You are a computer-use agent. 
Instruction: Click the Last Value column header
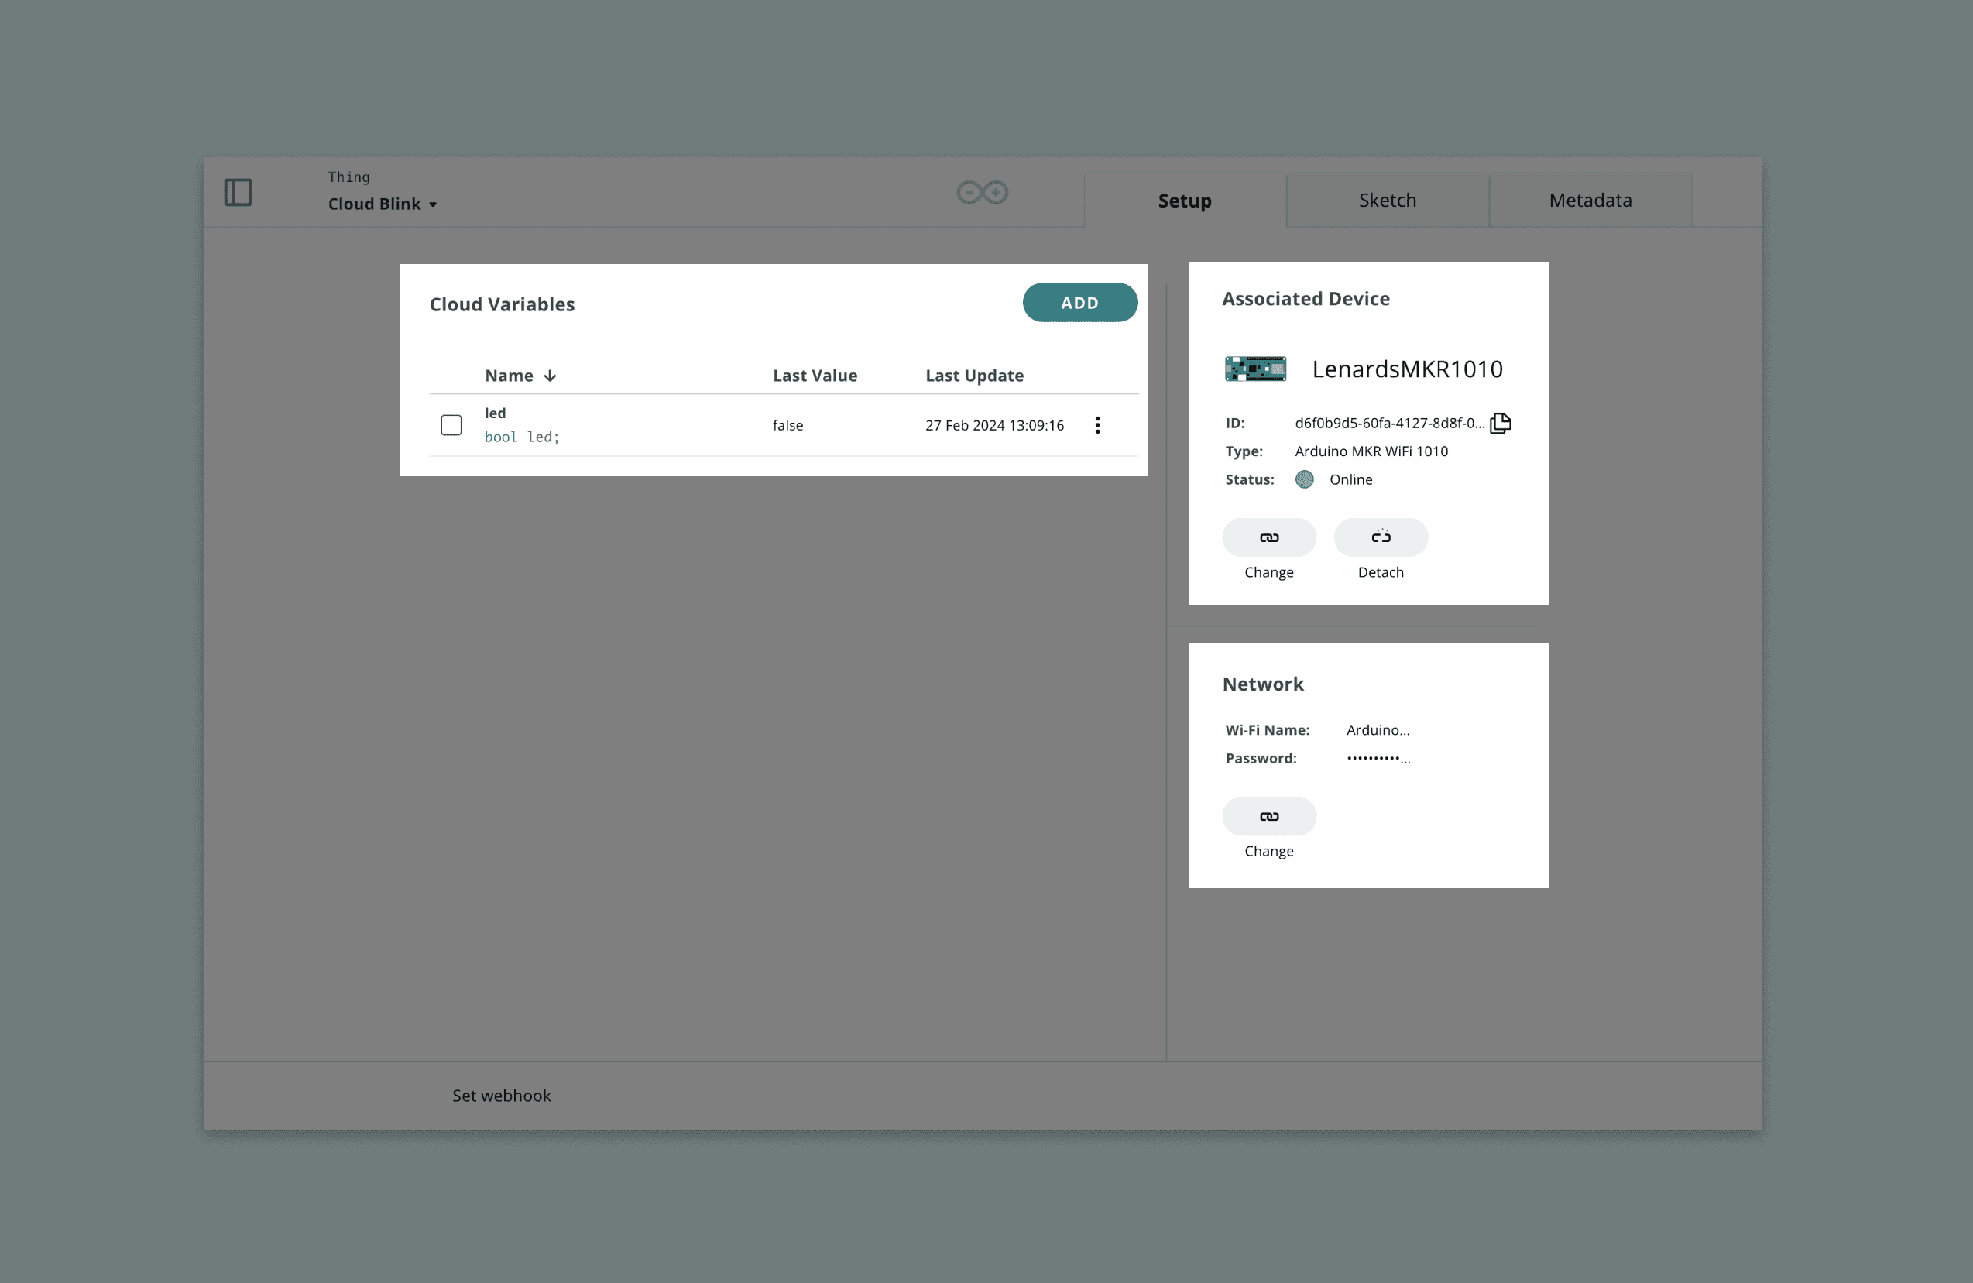[814, 376]
